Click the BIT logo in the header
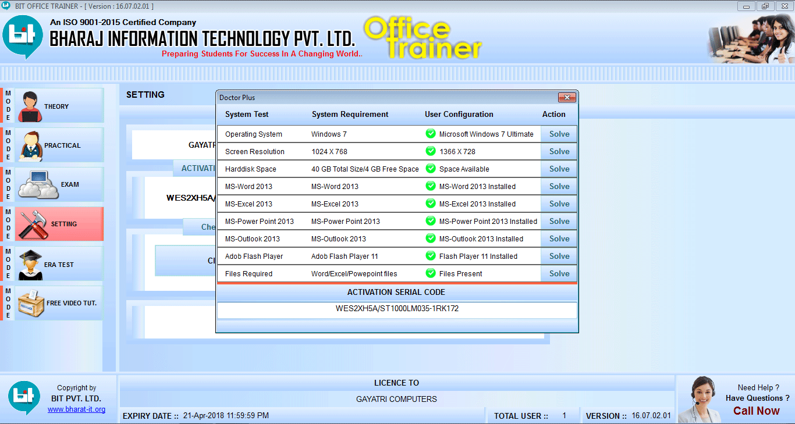This screenshot has width=795, height=424. click(22, 38)
